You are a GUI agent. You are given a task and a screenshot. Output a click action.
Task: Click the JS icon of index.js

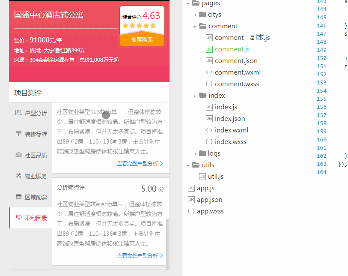[209, 107]
